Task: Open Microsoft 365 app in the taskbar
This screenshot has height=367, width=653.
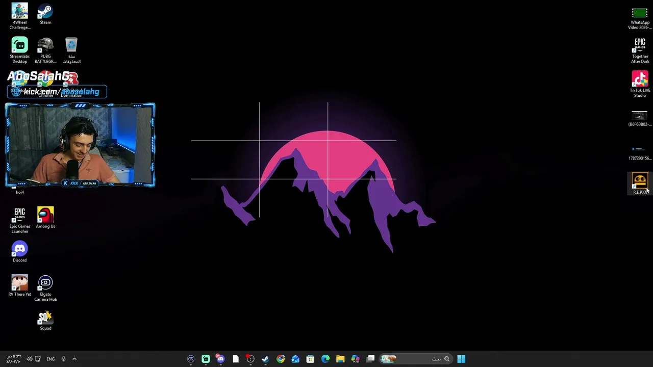Action: (x=356, y=359)
